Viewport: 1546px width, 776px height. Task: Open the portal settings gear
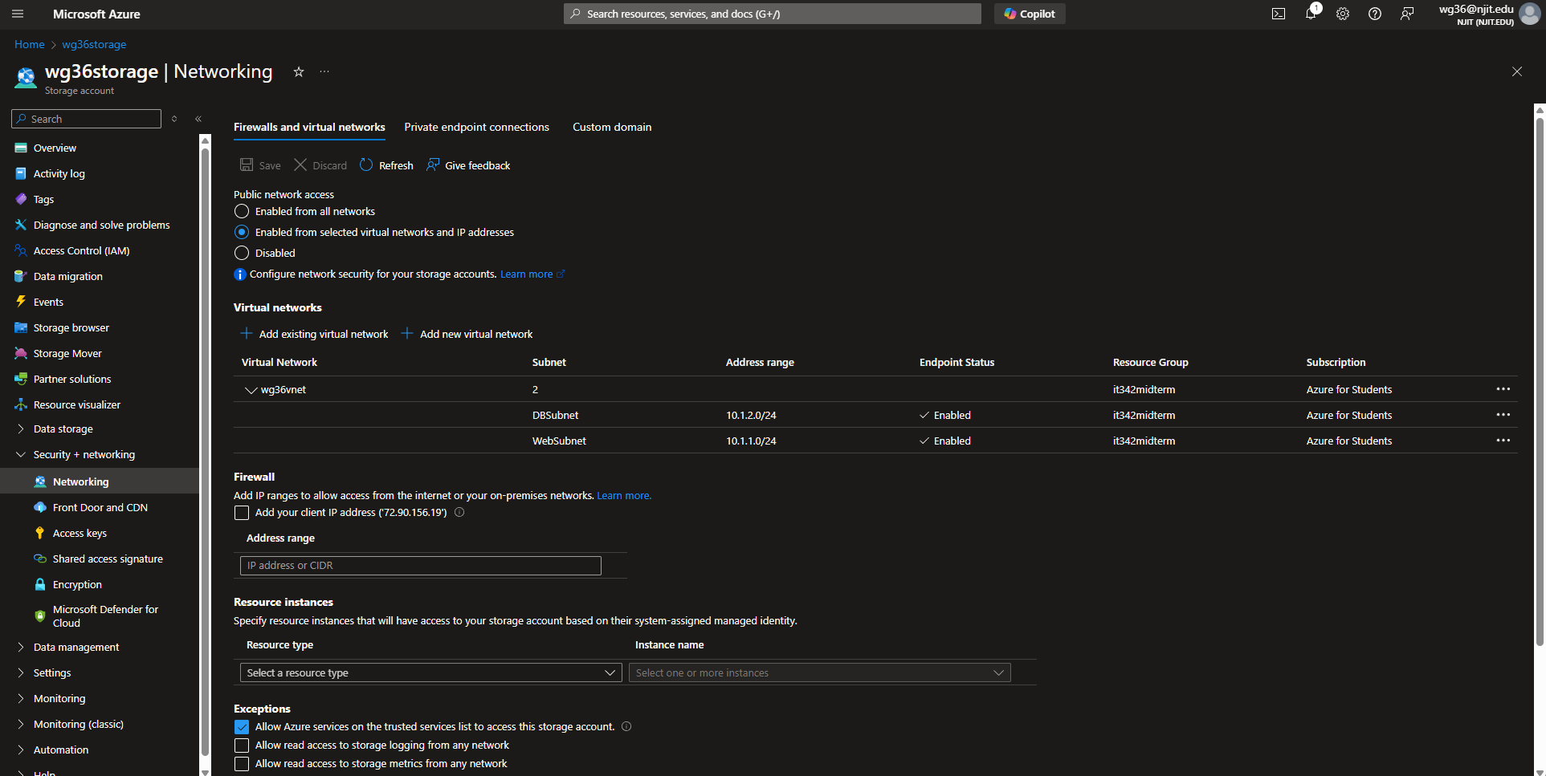click(1343, 14)
